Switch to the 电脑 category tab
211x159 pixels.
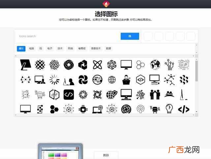32,48
